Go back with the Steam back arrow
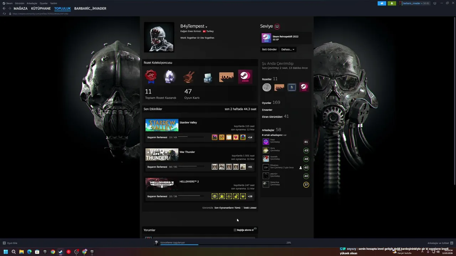This screenshot has width=456, height=256. (4, 8)
